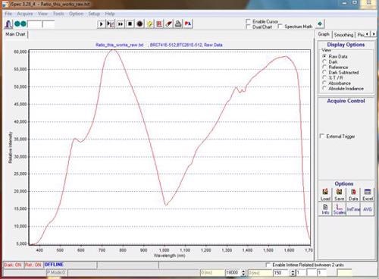Image resolution: width=379 pixels, height=279 pixels.
Task: Click the 150 input field
Action: click(x=282, y=273)
